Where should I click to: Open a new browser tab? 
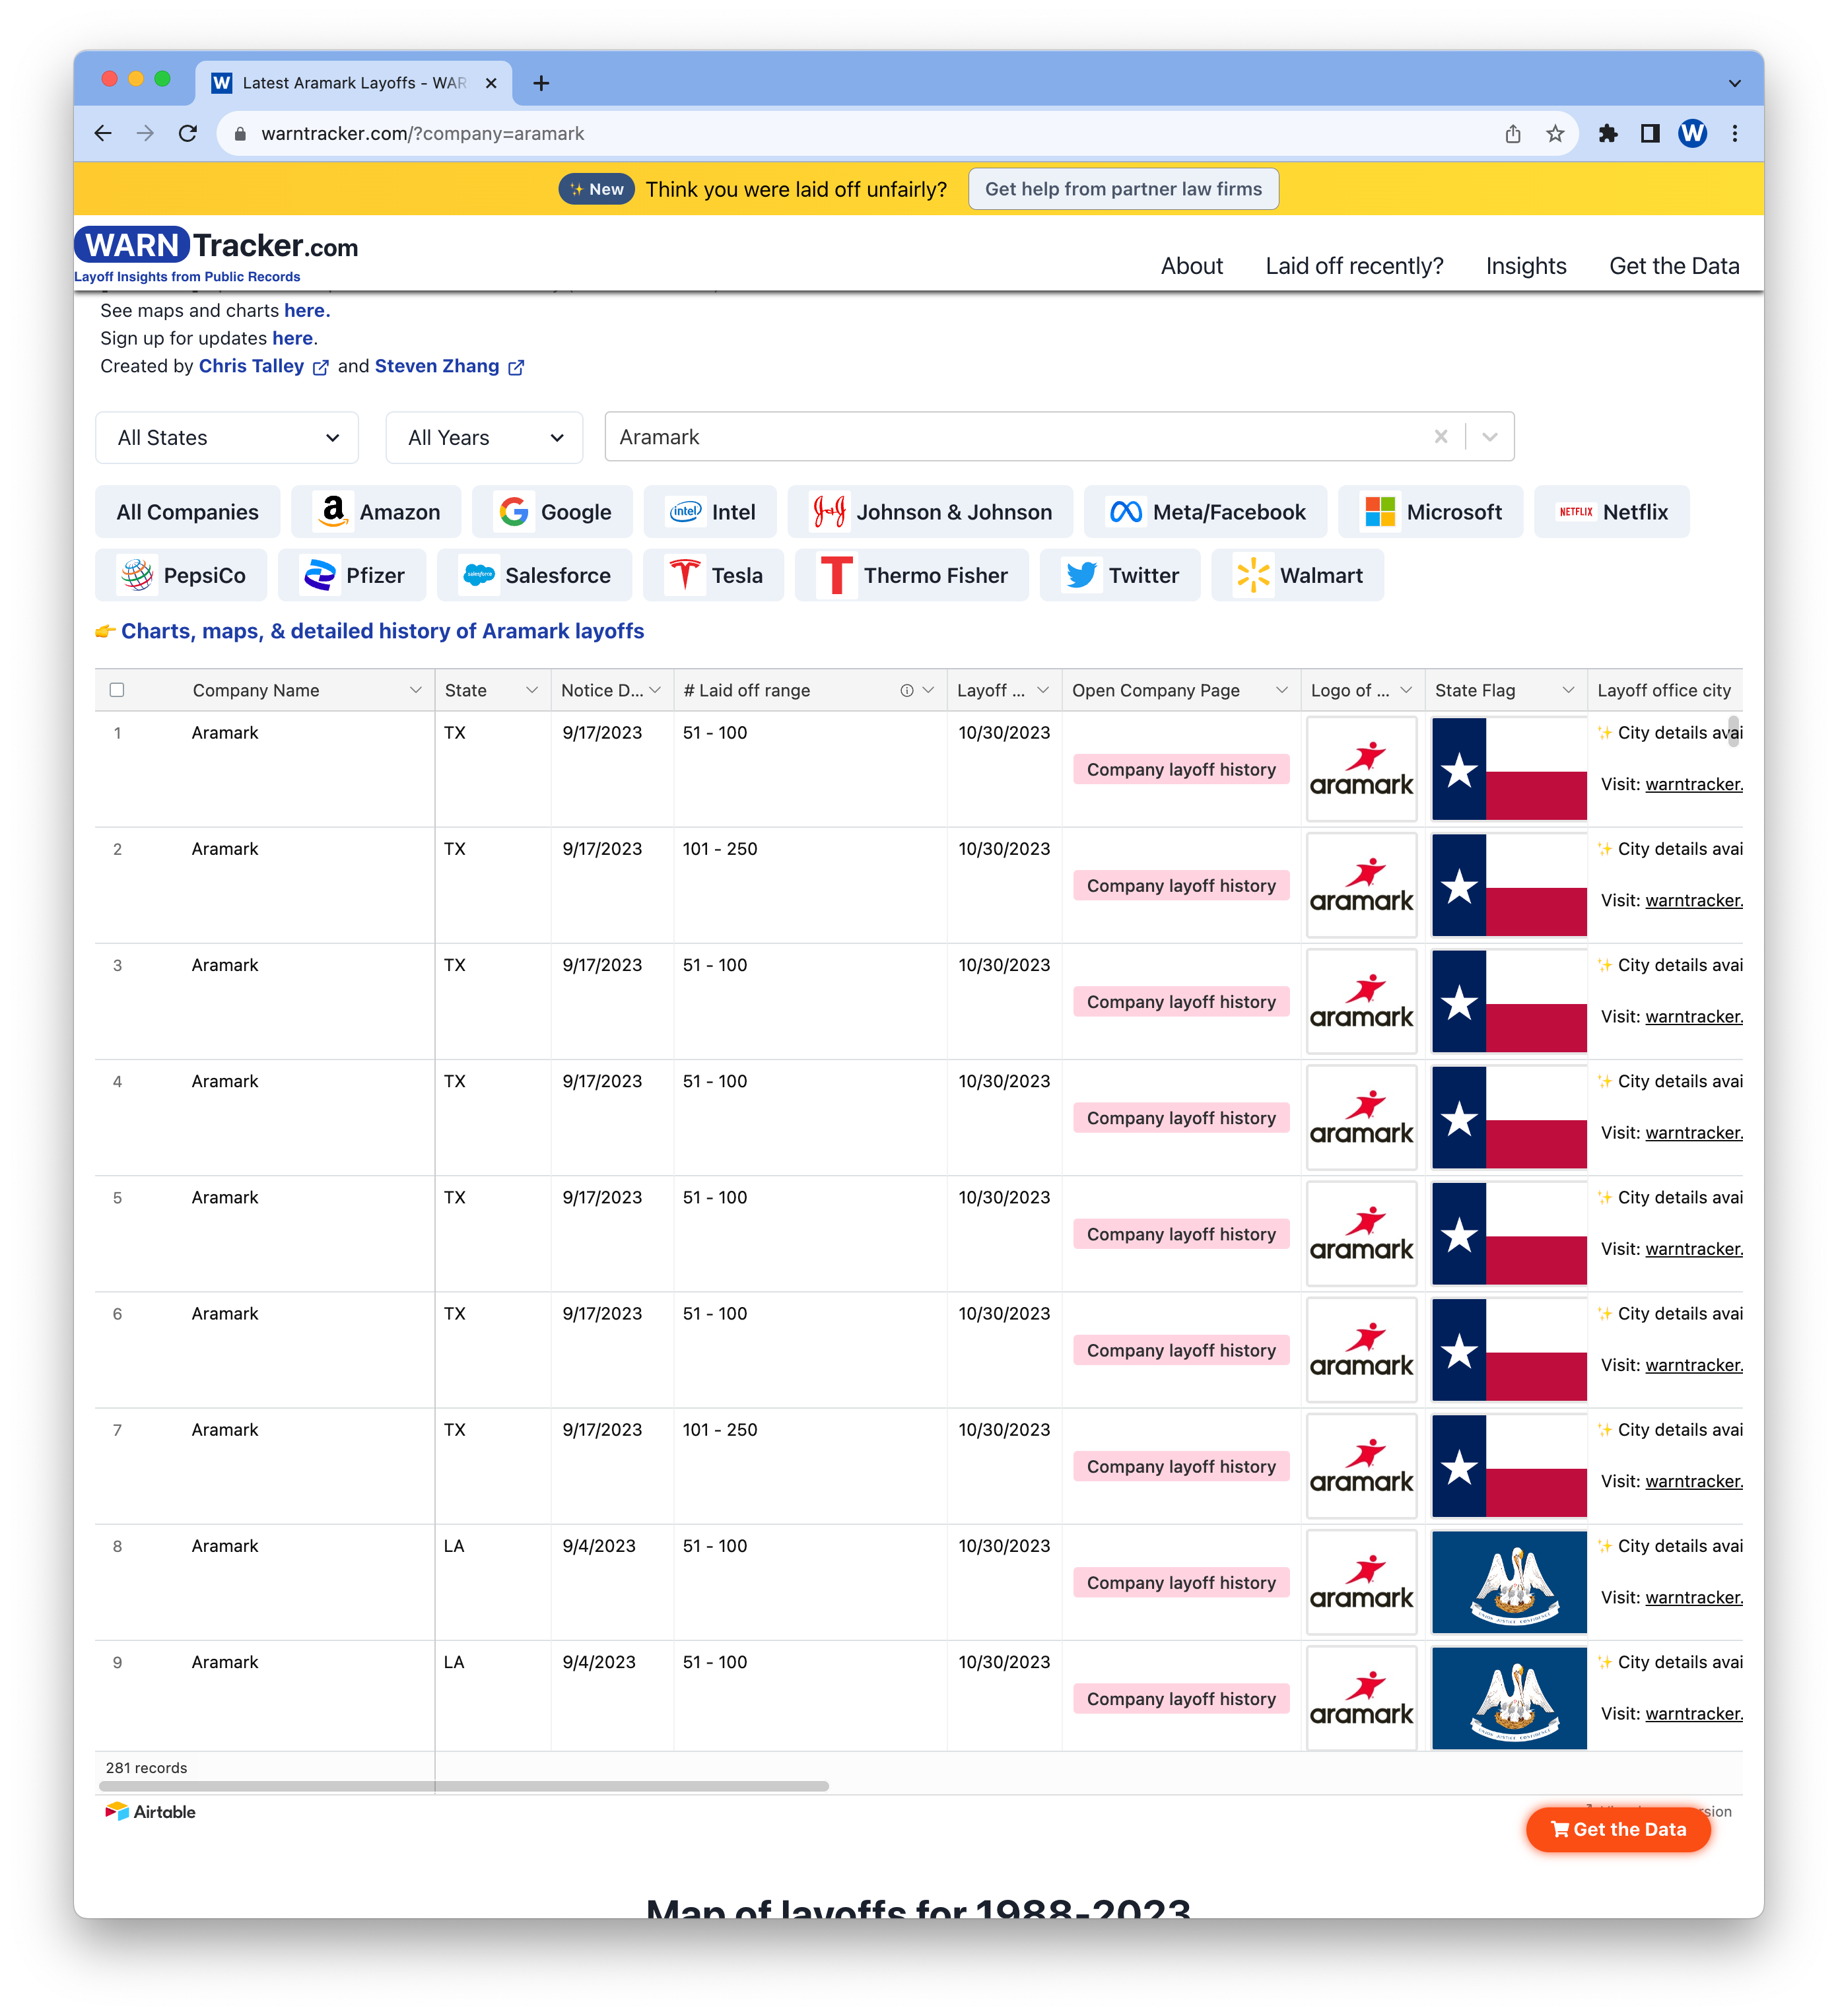point(541,83)
